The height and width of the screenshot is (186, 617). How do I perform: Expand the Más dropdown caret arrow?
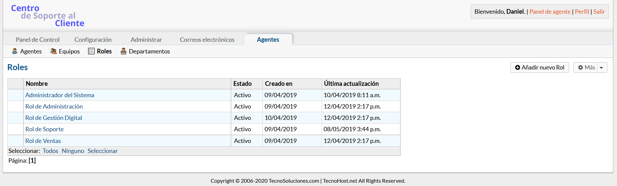(602, 67)
